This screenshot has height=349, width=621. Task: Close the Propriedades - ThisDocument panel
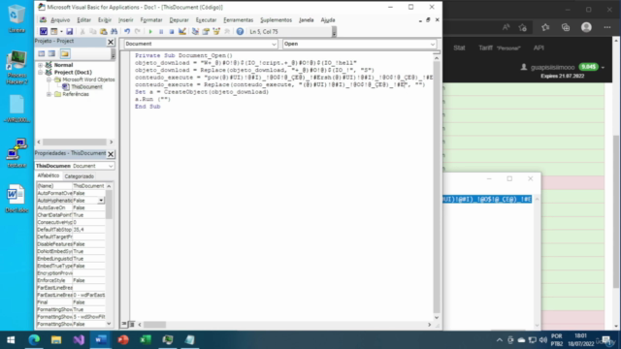(x=111, y=154)
